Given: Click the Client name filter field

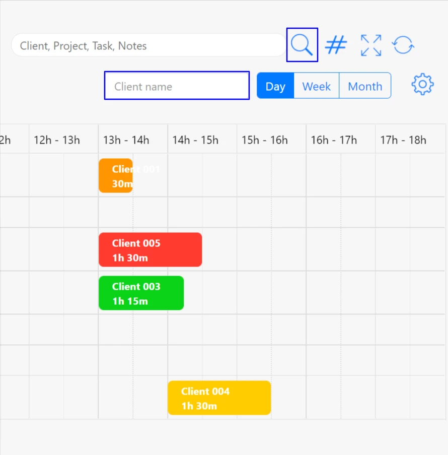Looking at the screenshot, I should pyautogui.click(x=176, y=86).
